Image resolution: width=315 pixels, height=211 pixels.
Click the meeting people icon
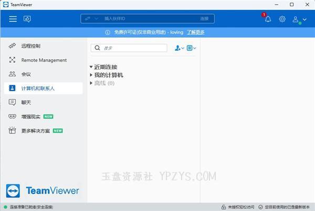click(x=12, y=74)
